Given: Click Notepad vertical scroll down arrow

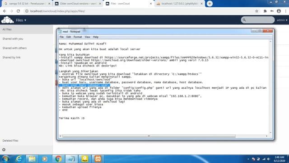Looking at the screenshot, I should 270,133.
